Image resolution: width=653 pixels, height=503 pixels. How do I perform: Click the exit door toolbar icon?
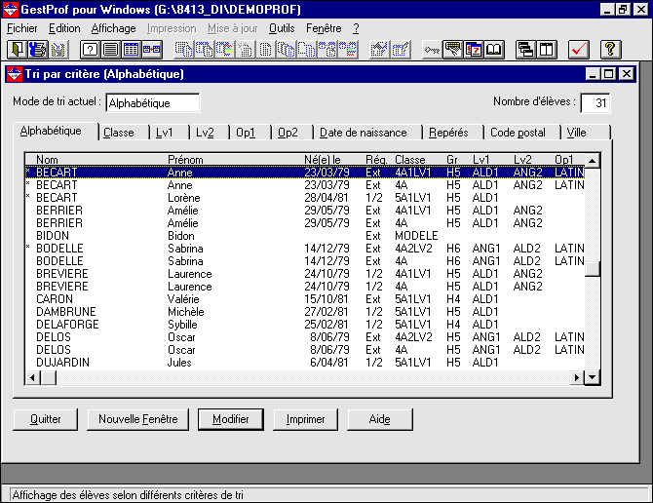[x=18, y=49]
